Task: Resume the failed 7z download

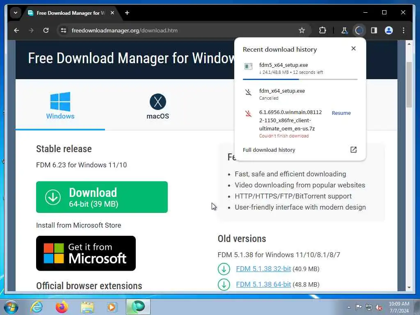Action: (341, 113)
